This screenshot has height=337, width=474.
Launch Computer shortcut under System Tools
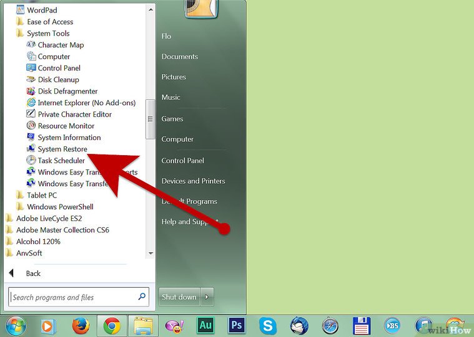tap(48, 56)
